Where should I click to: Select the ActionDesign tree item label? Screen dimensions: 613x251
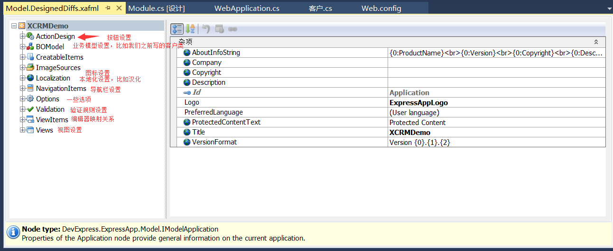pyautogui.click(x=56, y=36)
